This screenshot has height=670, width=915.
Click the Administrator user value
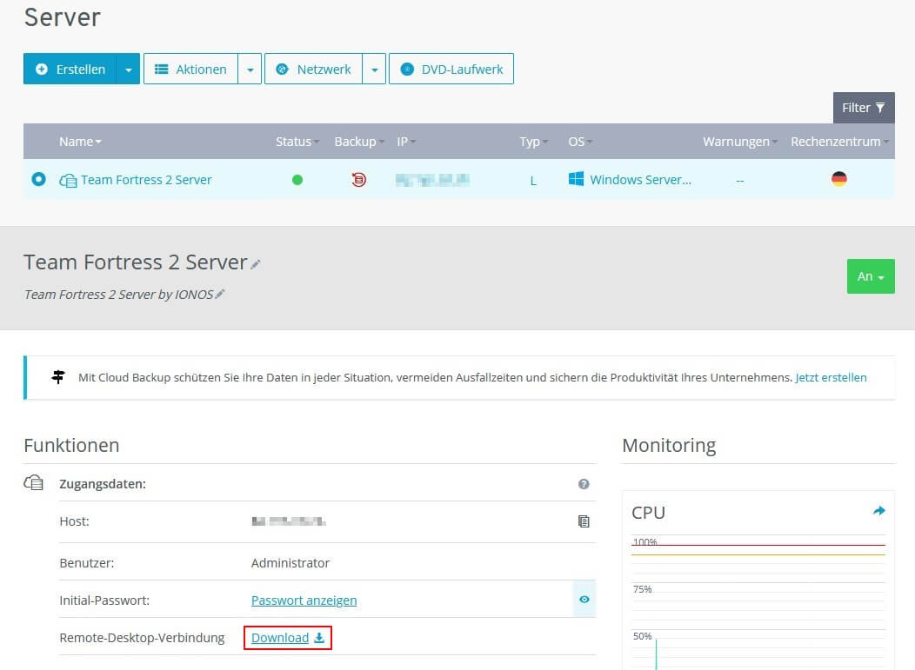(291, 563)
